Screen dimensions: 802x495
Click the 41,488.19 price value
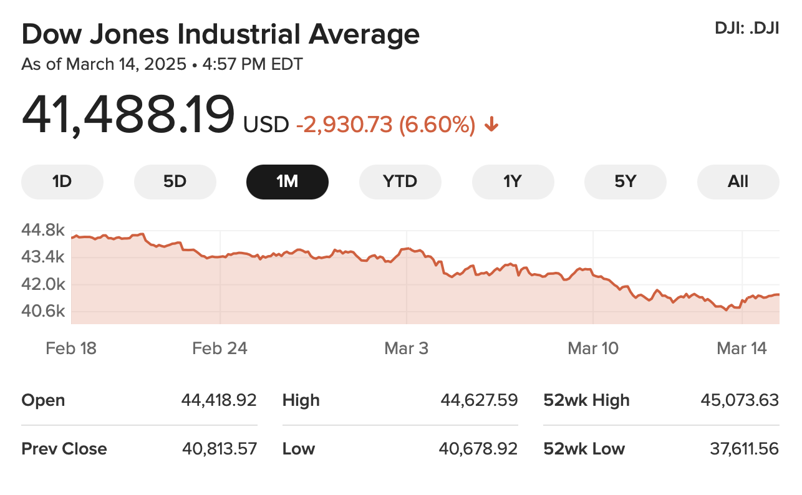128,115
